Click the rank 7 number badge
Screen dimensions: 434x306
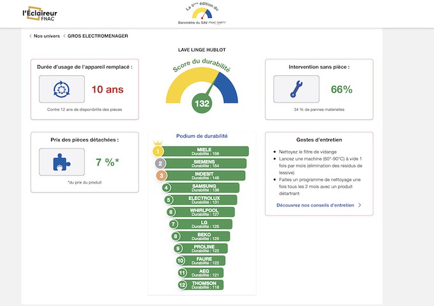(174, 224)
